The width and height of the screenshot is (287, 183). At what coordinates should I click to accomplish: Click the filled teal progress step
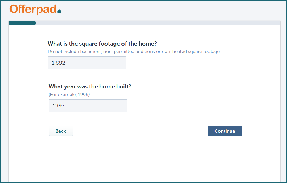[21, 23]
